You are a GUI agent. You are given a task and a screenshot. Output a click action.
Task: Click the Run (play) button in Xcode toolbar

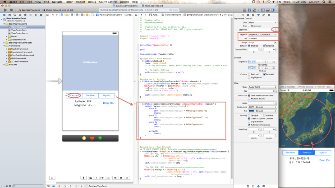pos(5,9)
